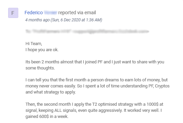Click line starting "I can tell you"
Viewport: 183px width, 123px height.
click(x=97, y=80)
